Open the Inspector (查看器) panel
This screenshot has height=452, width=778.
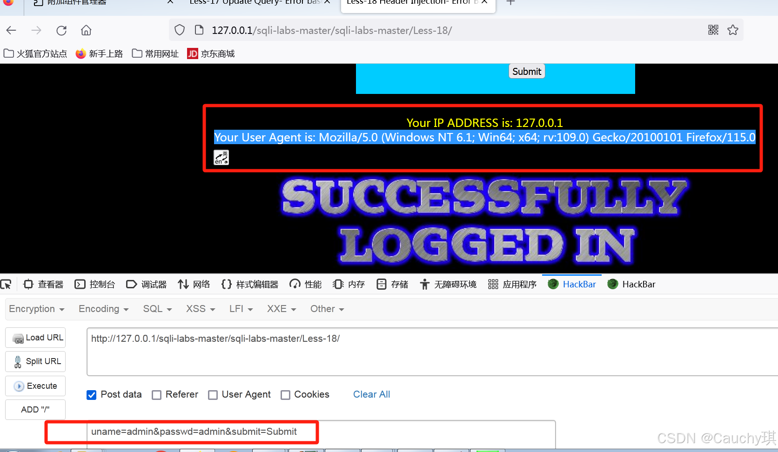pos(43,284)
